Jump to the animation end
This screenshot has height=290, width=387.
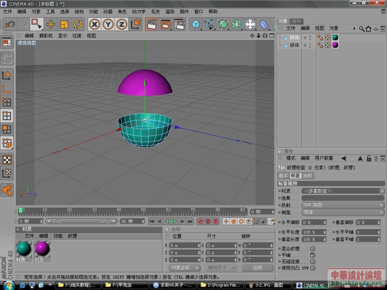click(x=190, y=221)
